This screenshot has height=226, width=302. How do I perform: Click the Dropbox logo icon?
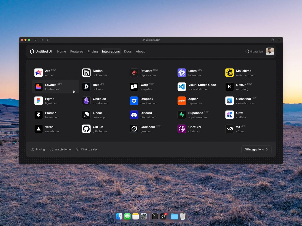coord(134,101)
